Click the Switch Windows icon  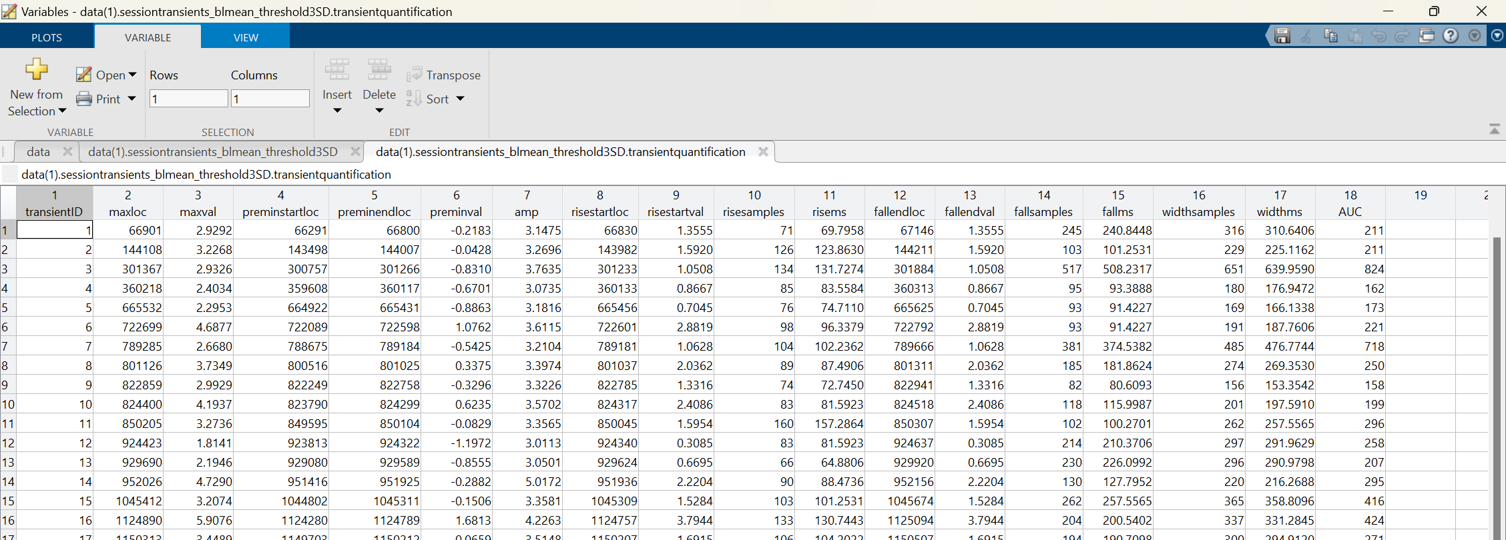point(1427,36)
